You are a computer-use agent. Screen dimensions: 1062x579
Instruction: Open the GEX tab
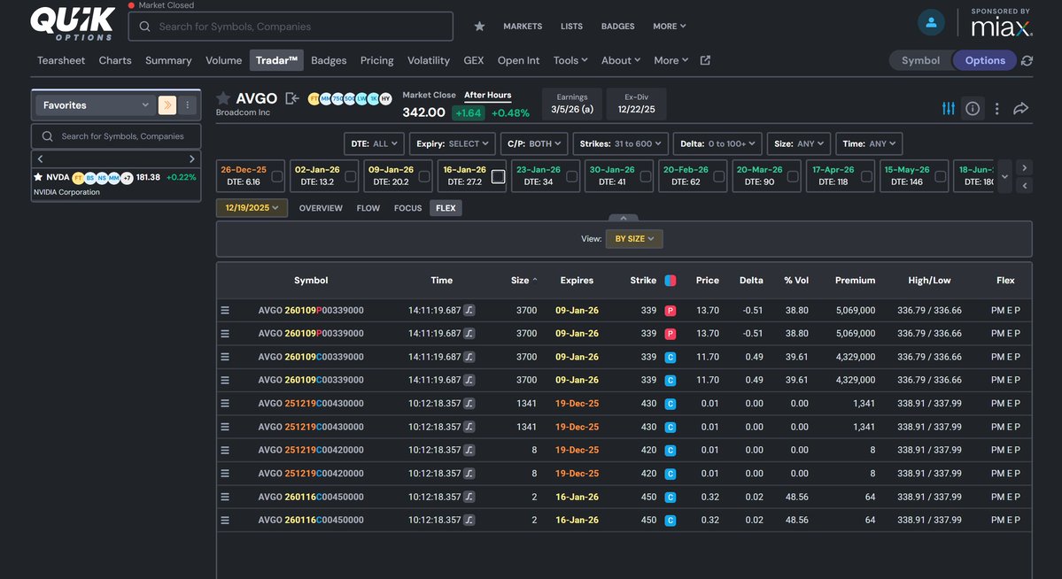[474, 60]
